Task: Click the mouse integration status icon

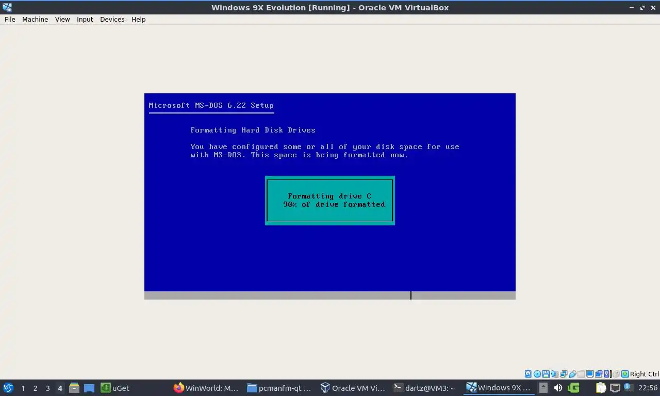Action: (616, 374)
